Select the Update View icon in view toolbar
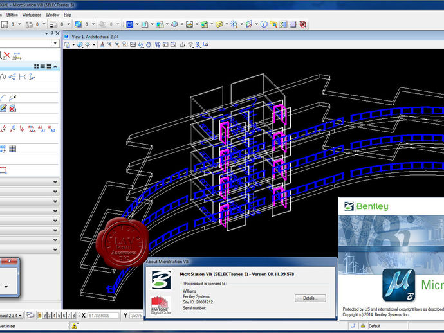444x333 pixels. [102, 44]
